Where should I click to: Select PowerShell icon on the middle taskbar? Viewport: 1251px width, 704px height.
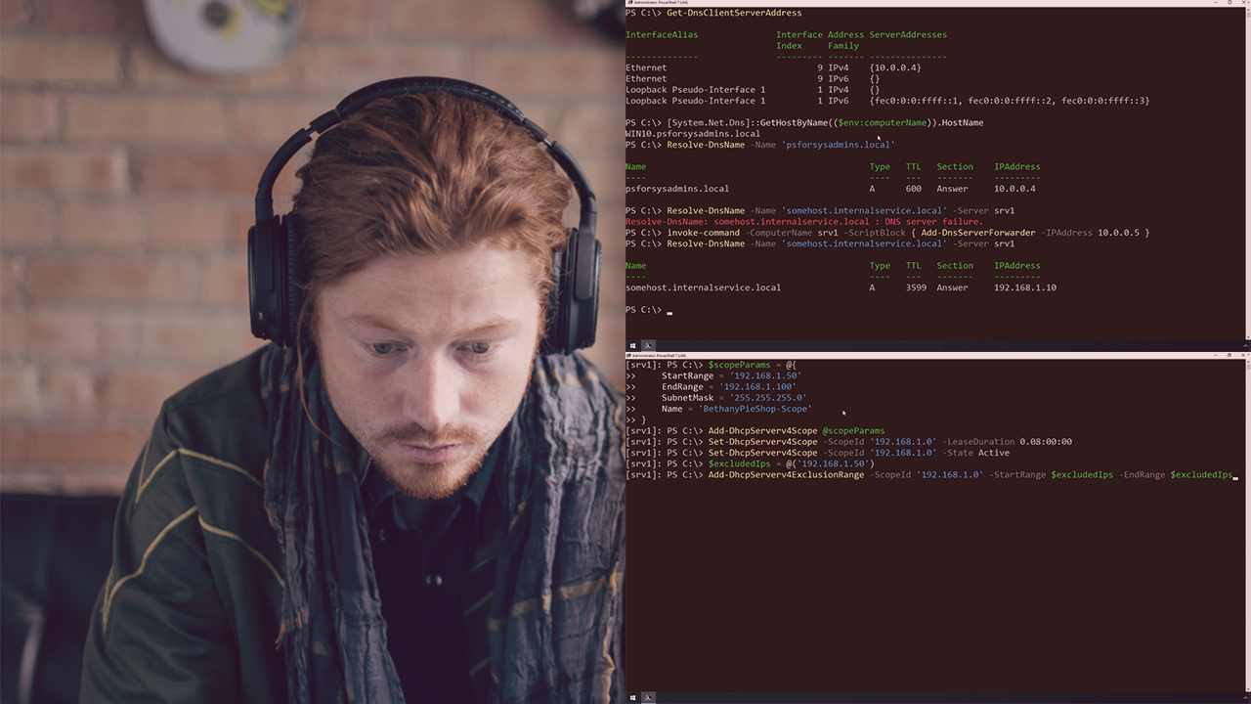pyautogui.click(x=648, y=345)
